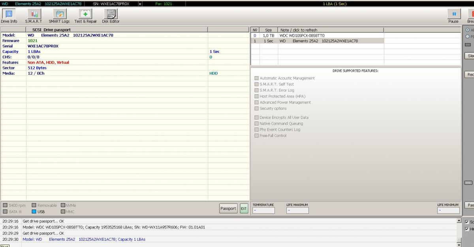Screen dimensions: 474x247
Task: Click the 'Note / click to refresh' column header
Action: [331, 30]
